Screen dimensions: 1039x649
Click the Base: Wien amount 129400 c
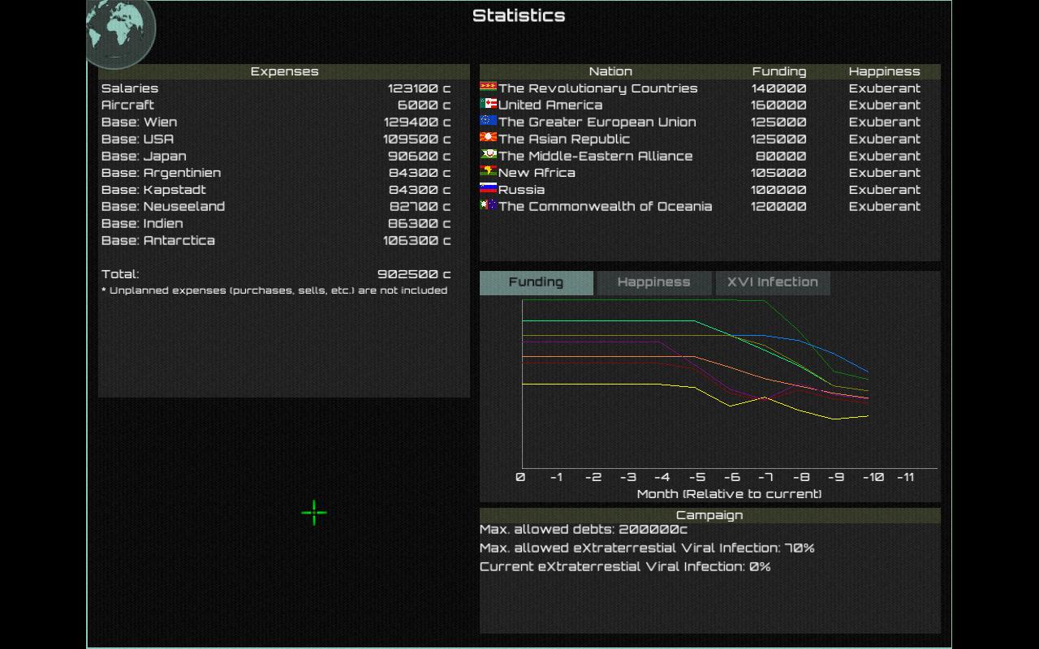tap(417, 122)
